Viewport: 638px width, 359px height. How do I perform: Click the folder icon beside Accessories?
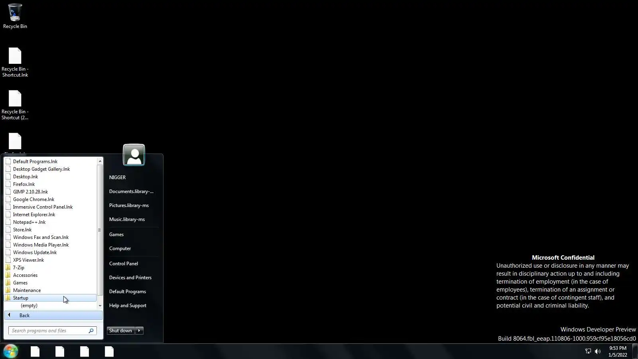point(8,275)
